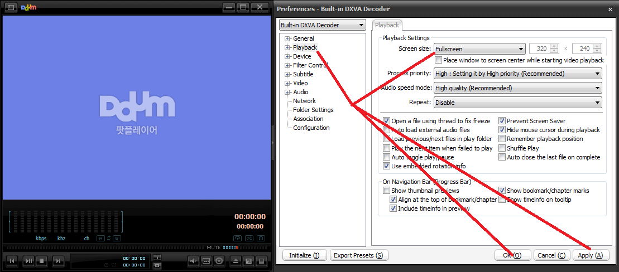
Task: Enable Shuffle Play checkbox
Action: [x=502, y=148]
